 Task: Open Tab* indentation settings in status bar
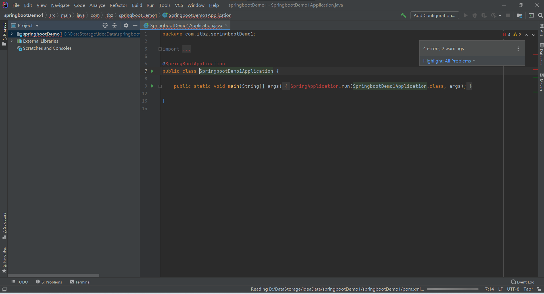pos(528,289)
